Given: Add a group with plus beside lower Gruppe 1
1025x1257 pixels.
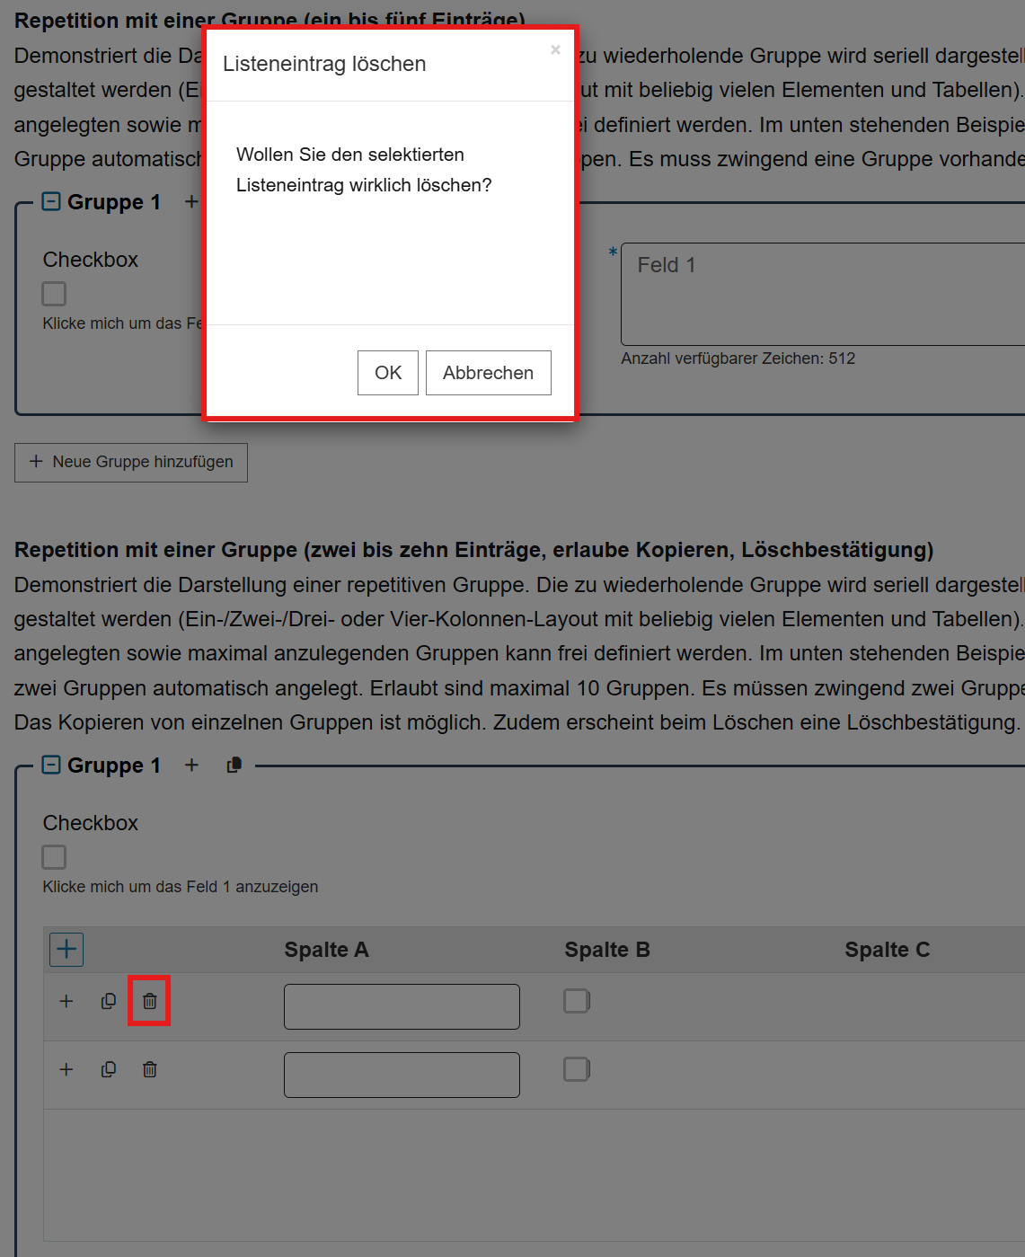Looking at the screenshot, I should [191, 766].
